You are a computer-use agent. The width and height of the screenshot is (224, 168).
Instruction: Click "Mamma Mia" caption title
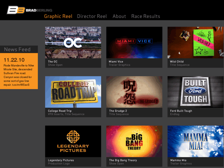[x=178, y=160]
